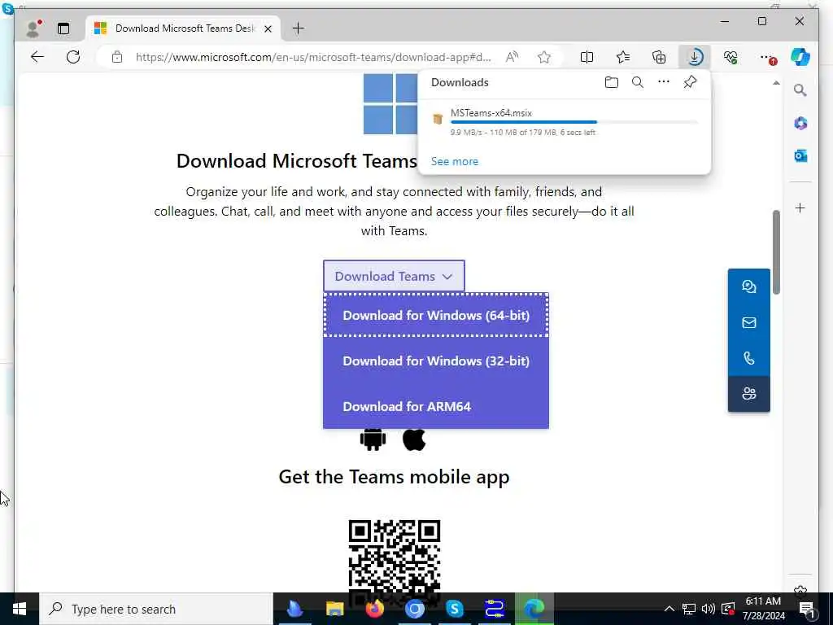The height and width of the screenshot is (625, 833).
Task: Open downloads folder icon in Downloads panel
Action: [x=612, y=82]
